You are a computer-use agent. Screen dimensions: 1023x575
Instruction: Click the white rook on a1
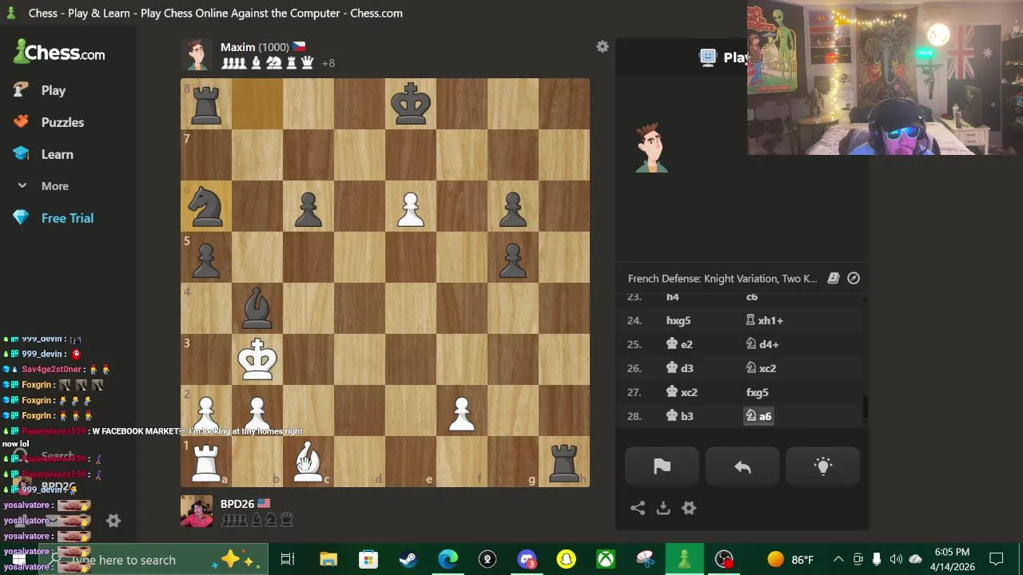pos(206,462)
